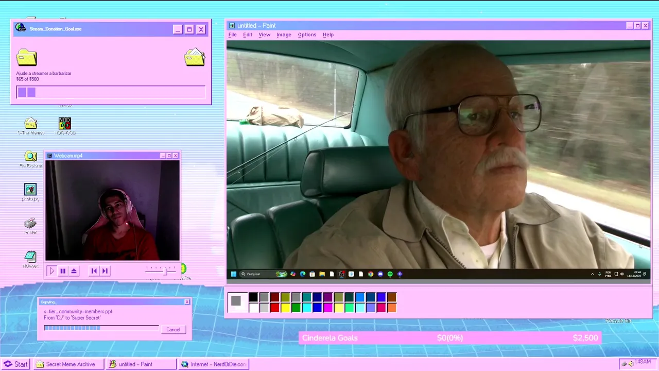Viewport: 659px width, 371px height.
Task: Open the Help menu in Paint
Action: coord(328,35)
